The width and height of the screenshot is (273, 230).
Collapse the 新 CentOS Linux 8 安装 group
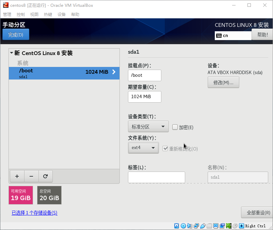point(12,53)
